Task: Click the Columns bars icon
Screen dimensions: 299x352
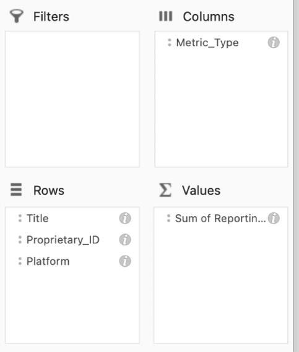Action: [165, 16]
